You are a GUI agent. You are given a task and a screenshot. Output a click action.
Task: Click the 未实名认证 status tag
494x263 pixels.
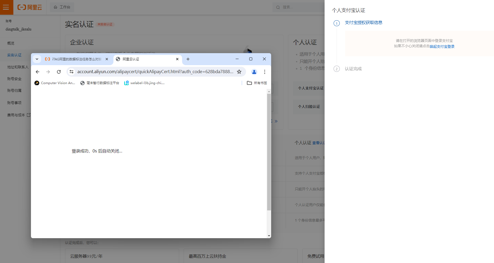pos(105,24)
